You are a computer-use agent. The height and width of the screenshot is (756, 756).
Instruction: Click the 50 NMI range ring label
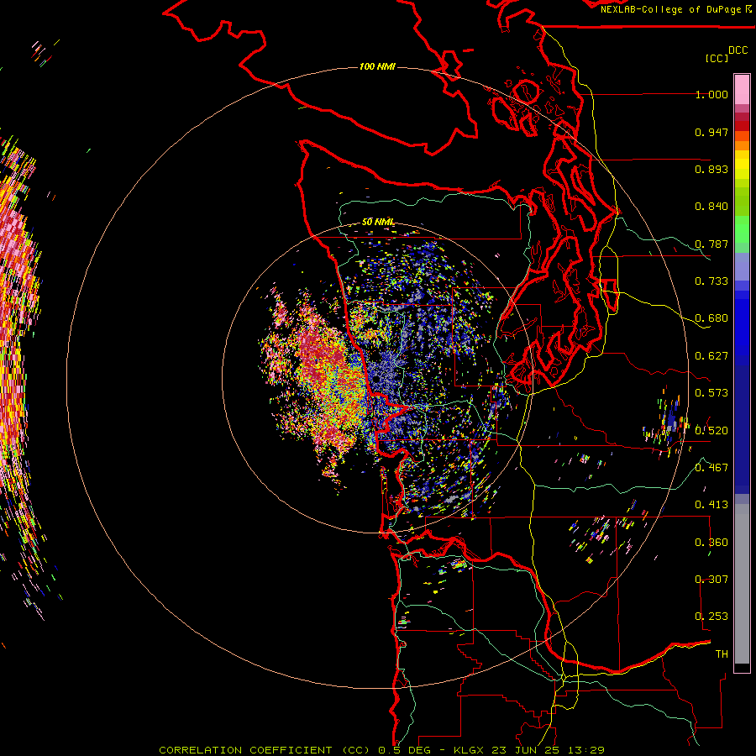378,222
